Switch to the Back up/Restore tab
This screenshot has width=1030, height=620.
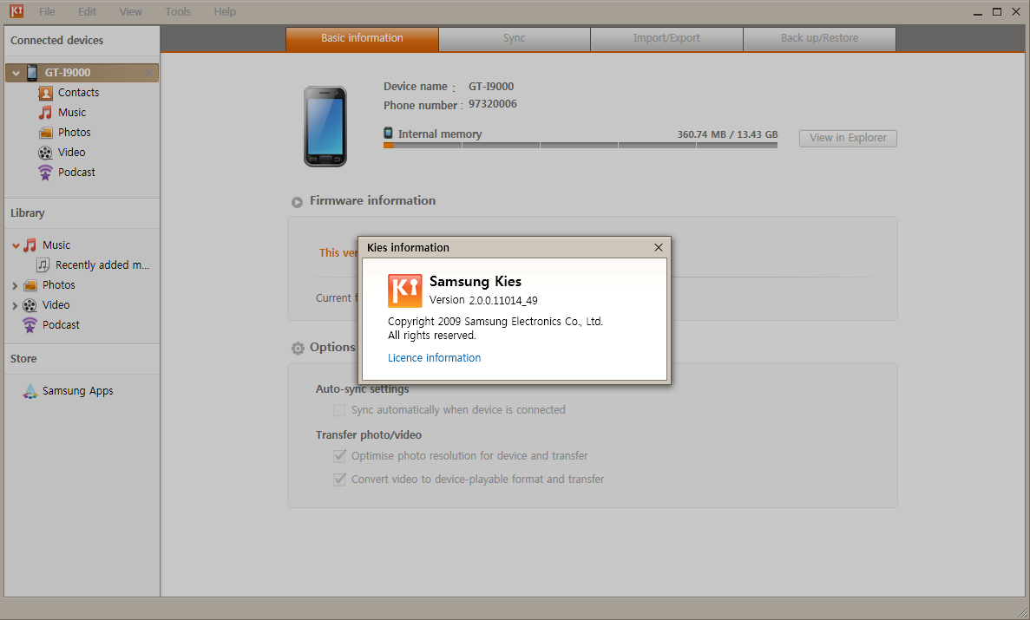[819, 39]
